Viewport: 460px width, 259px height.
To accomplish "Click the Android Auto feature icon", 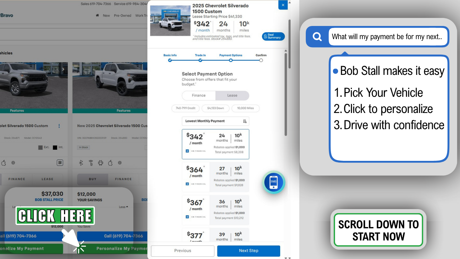I will click(100, 163).
